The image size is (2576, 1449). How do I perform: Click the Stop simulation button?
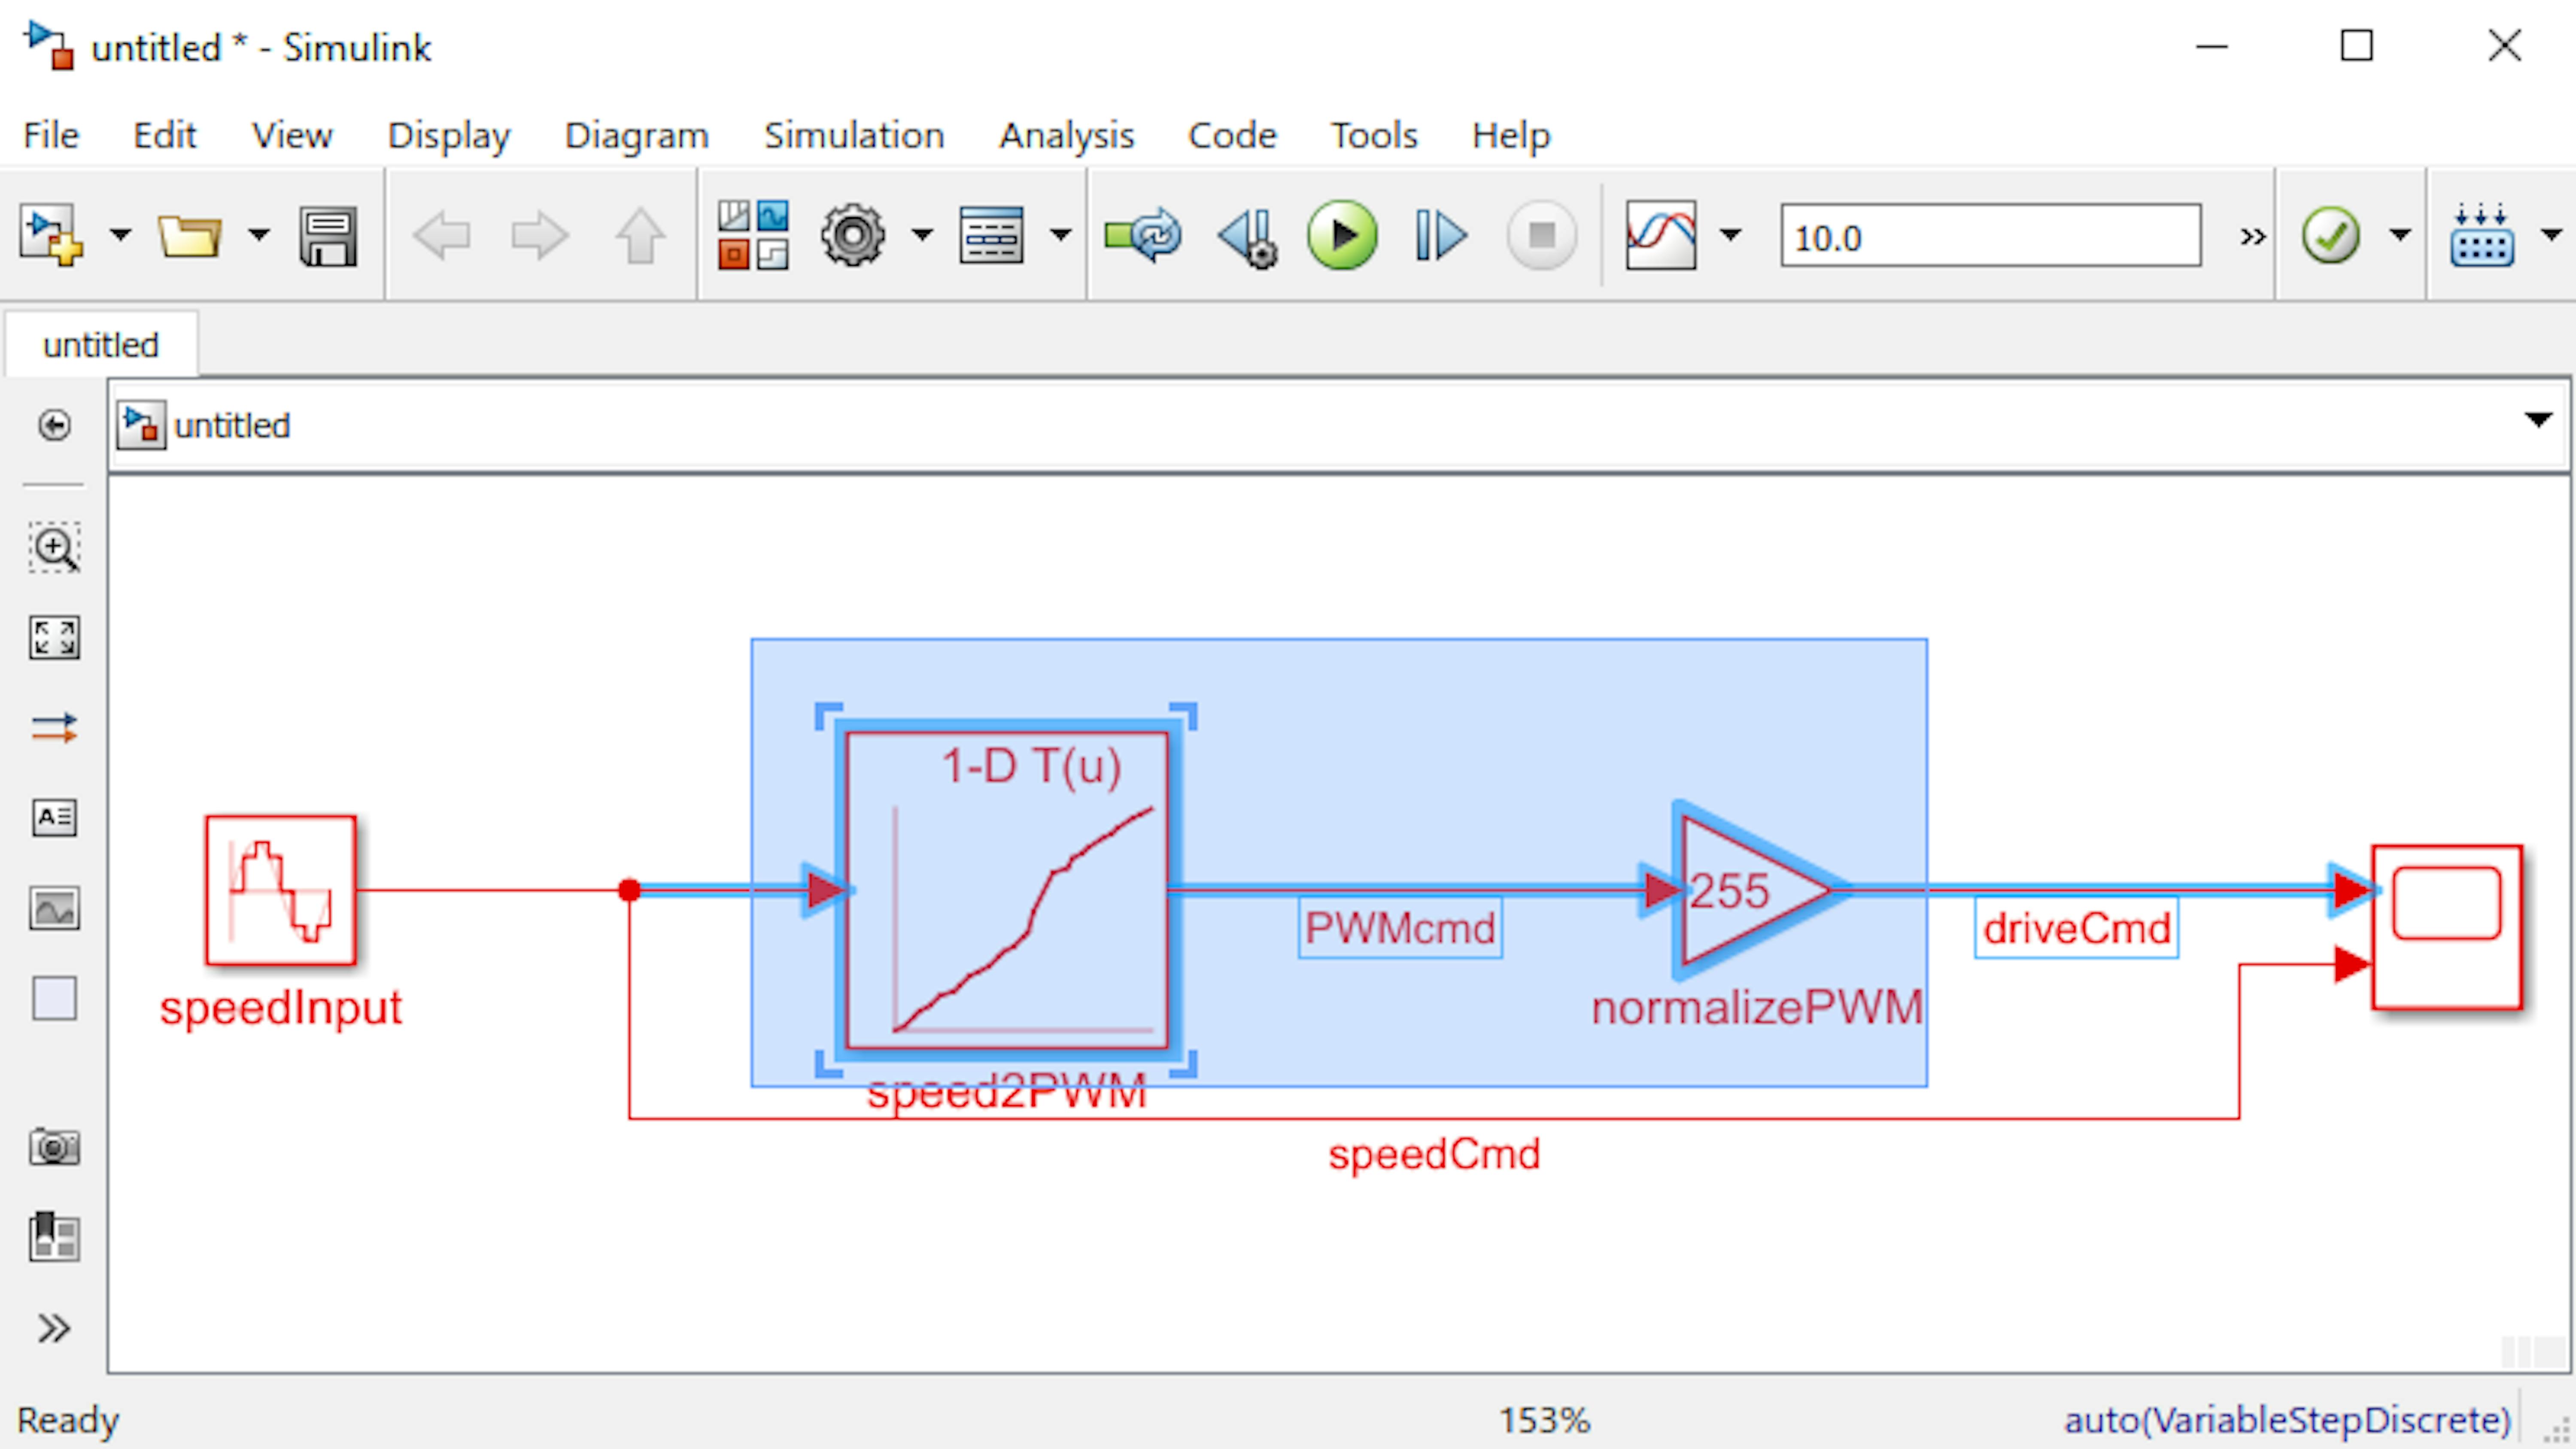coord(1542,236)
